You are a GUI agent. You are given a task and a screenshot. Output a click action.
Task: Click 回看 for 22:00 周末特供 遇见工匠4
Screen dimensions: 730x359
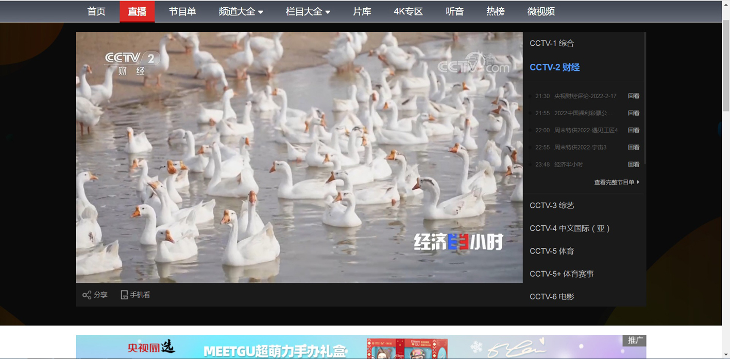[x=634, y=130]
